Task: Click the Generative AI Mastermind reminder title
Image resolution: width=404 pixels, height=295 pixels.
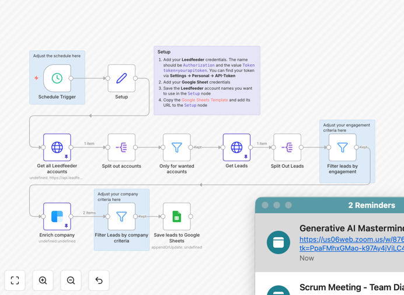Action: pos(351,228)
